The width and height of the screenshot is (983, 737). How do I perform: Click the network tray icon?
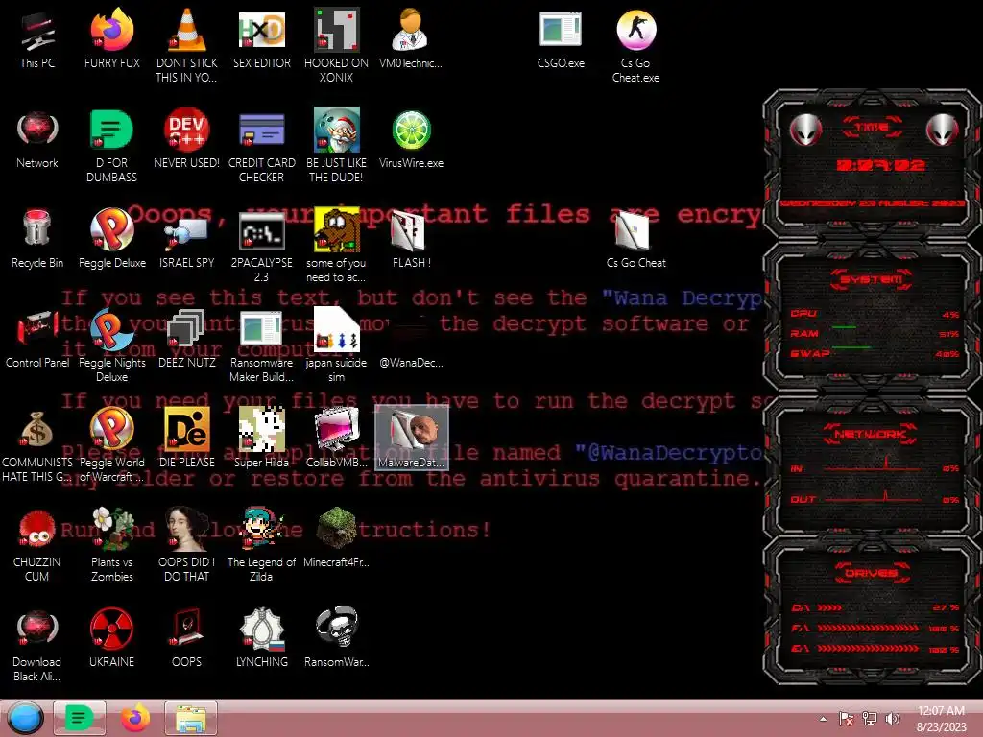(x=870, y=719)
